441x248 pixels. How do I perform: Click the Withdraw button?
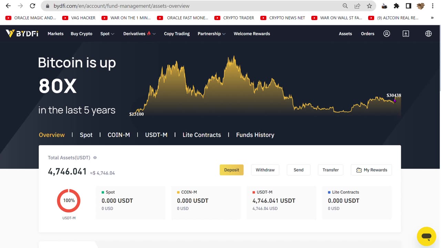265,170
